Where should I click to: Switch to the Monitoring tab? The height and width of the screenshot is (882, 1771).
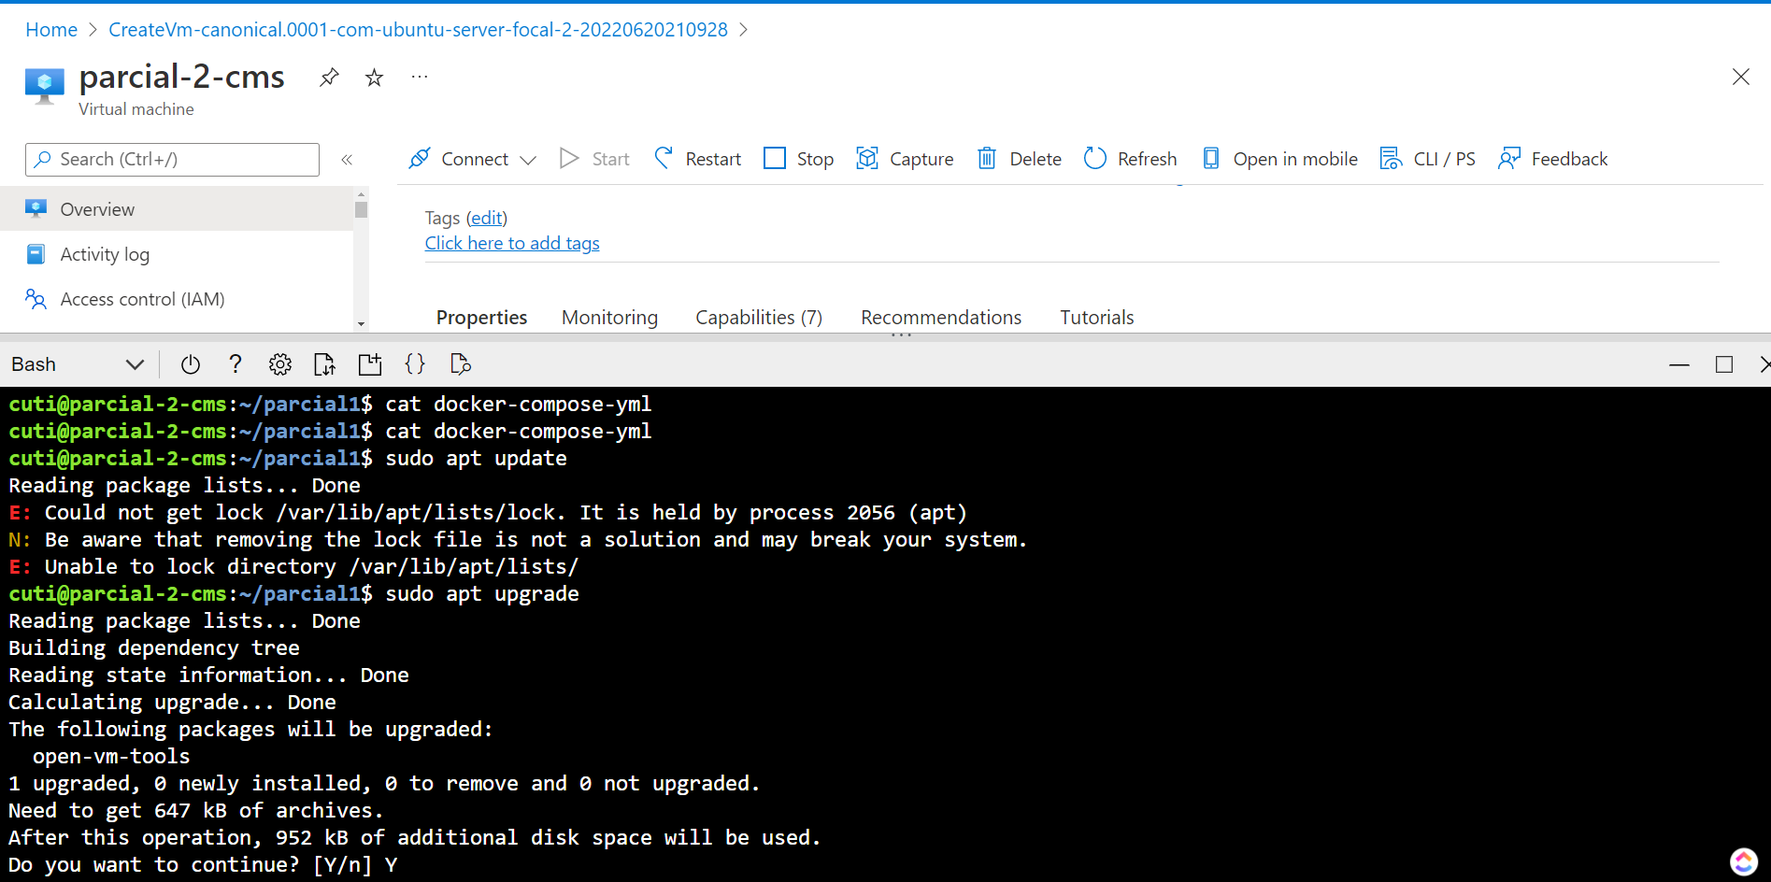coord(609,318)
